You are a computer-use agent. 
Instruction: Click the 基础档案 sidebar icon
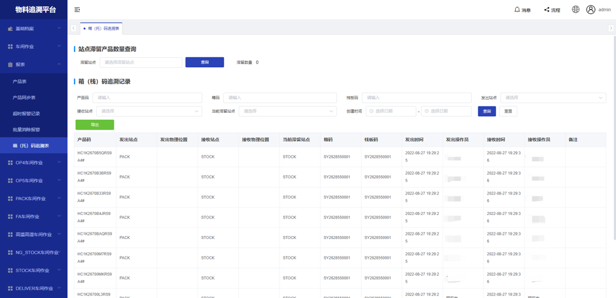tap(10, 29)
